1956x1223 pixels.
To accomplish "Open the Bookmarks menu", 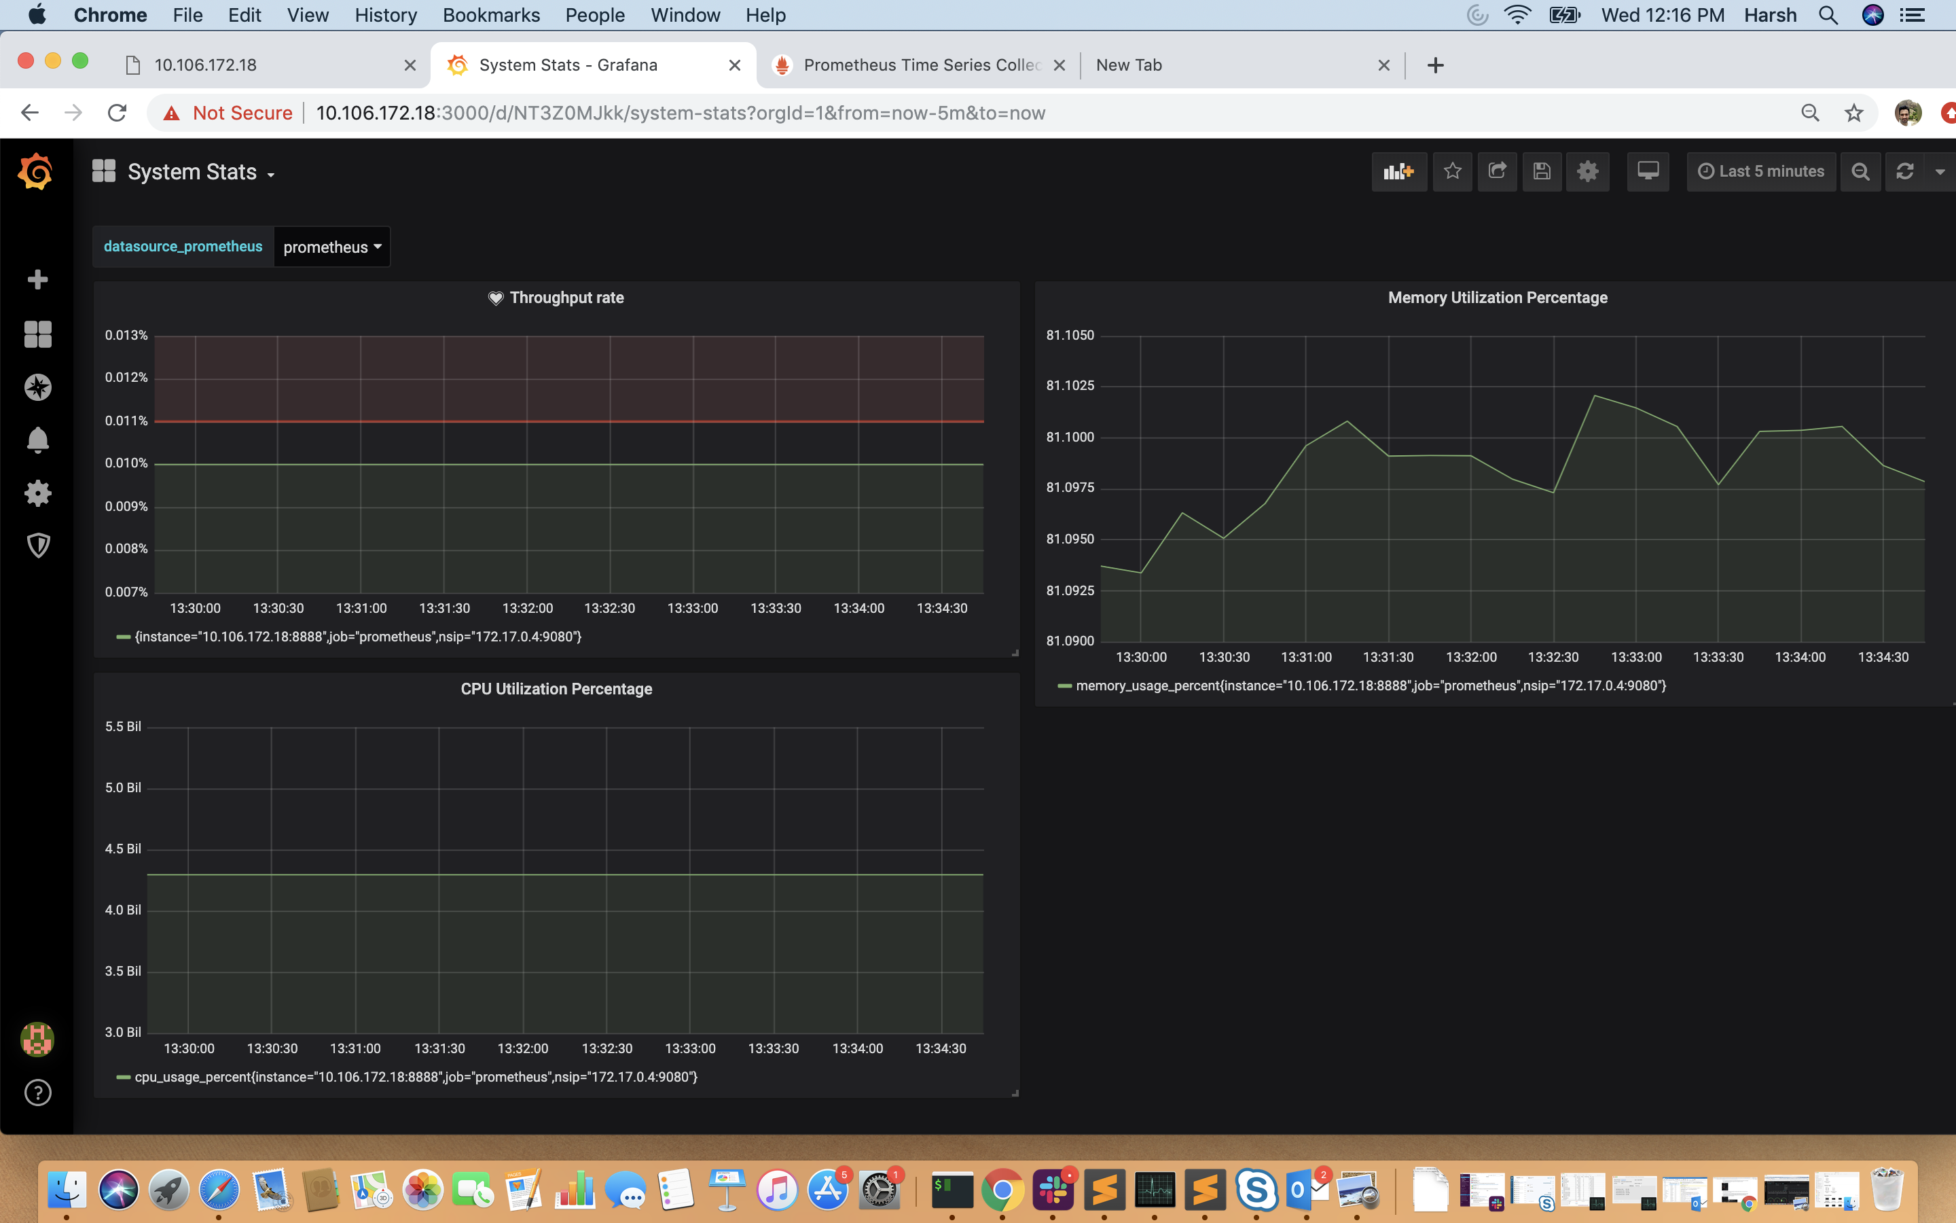I will pyautogui.click(x=490, y=14).
